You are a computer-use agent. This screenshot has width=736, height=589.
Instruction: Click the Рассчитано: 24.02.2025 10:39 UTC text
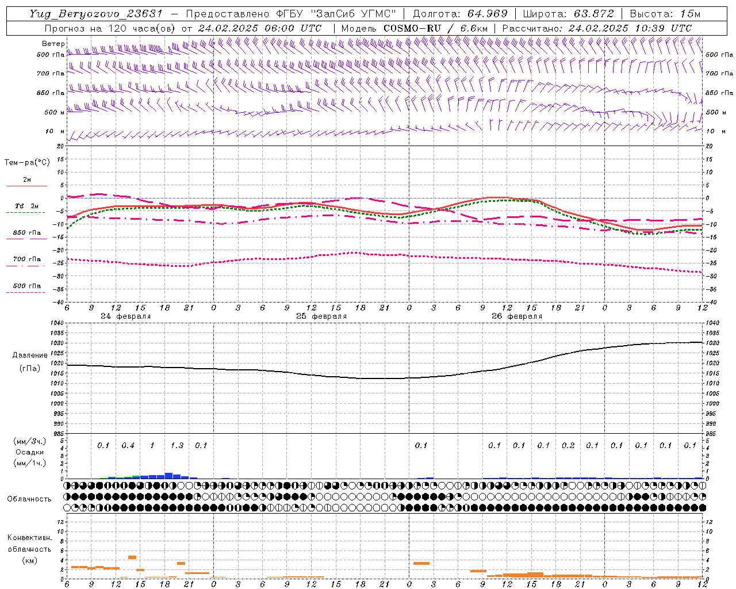click(597, 28)
